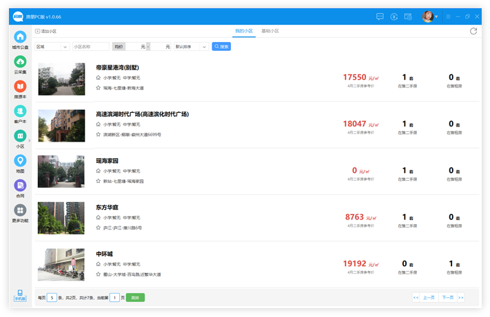Open the 云采集 cloud collection icon

[20, 62]
